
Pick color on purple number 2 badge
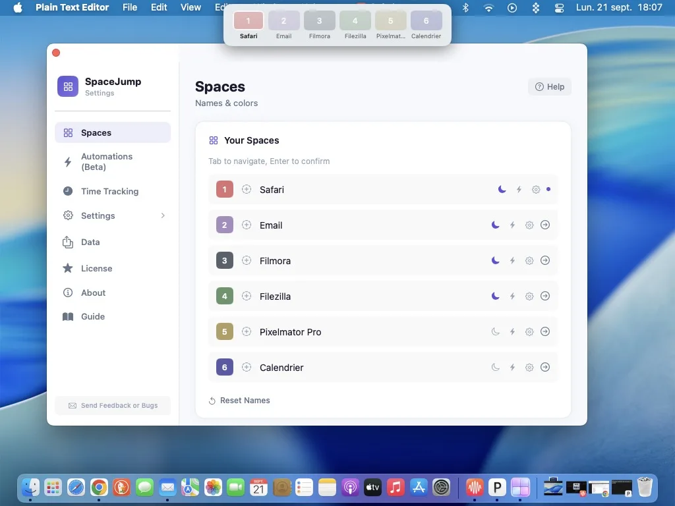[x=224, y=225]
